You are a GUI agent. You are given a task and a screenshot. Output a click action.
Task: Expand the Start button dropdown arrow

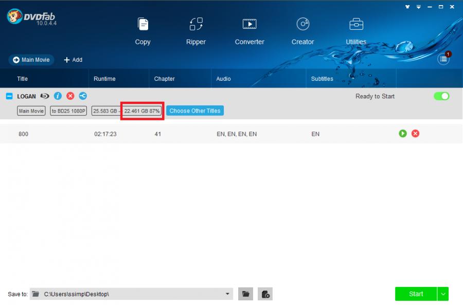443,294
